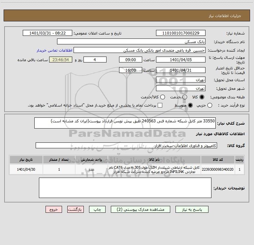Click the response deadline date 1401/04/05
This screenshot has height=245, width=254.
tap(181, 60)
